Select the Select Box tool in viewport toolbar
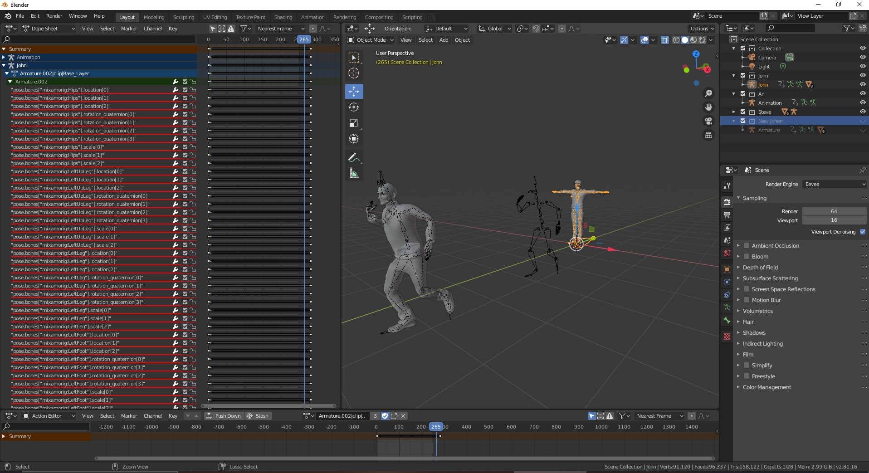The image size is (869, 473). coord(354,58)
